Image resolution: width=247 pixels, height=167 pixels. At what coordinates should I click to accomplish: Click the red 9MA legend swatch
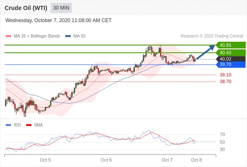tap(28, 125)
